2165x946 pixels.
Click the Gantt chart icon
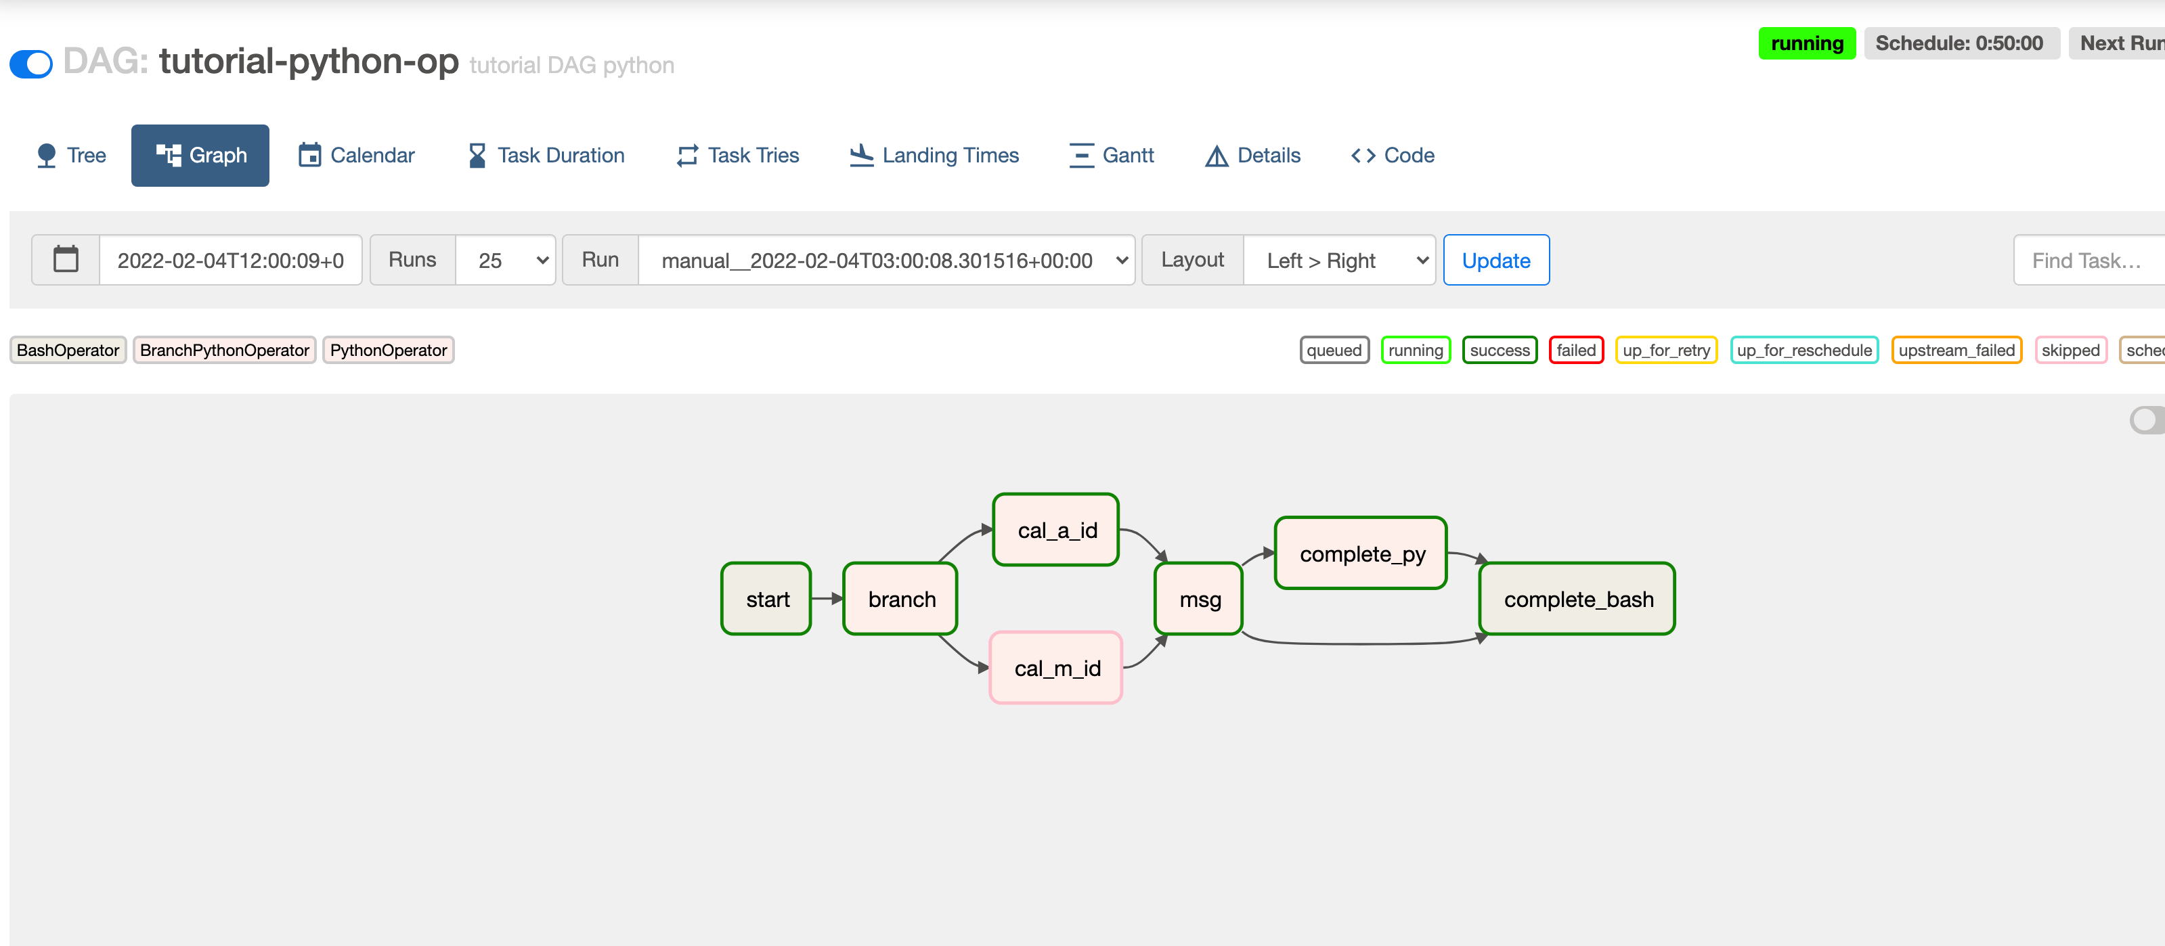pos(1081,156)
